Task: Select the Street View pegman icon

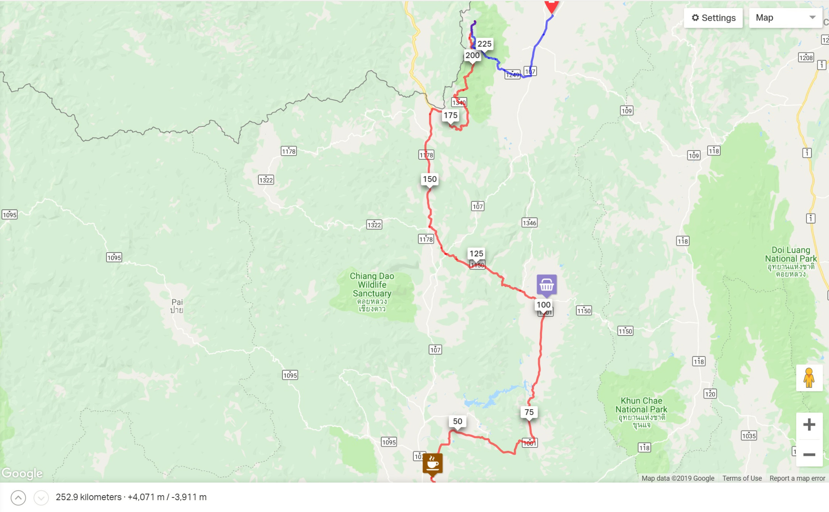Action: (809, 378)
